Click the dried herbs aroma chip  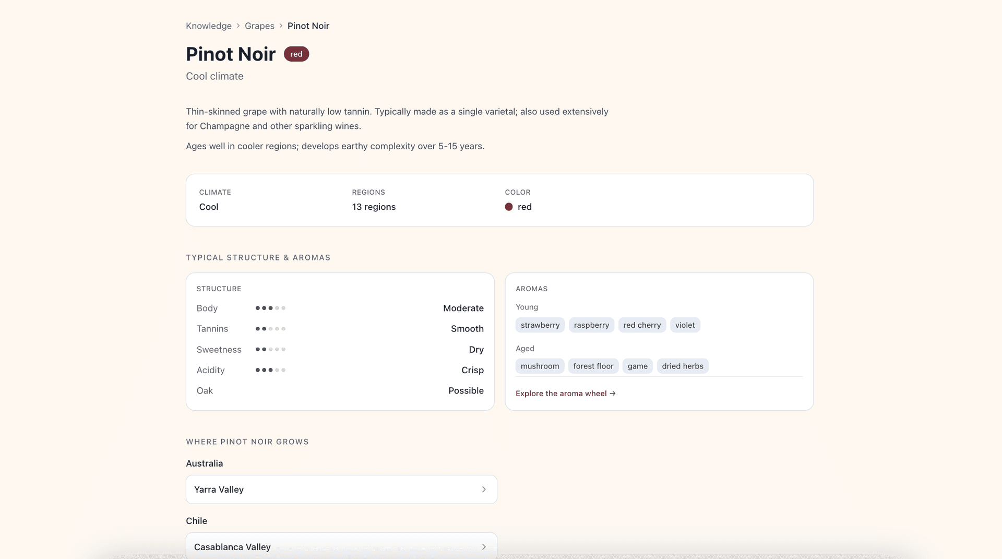682,366
